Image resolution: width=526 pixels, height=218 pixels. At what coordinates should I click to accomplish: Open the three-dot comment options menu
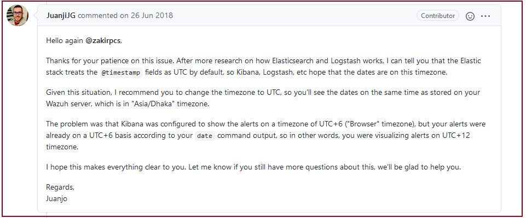point(485,16)
